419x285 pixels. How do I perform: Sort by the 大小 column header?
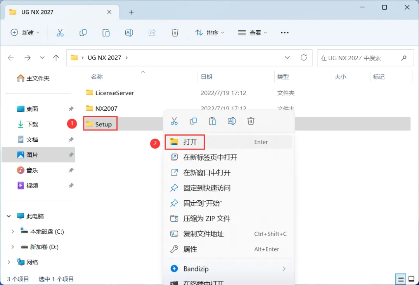coord(341,77)
